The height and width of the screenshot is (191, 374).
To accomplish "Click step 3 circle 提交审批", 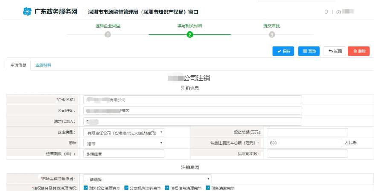I will 272,34.
